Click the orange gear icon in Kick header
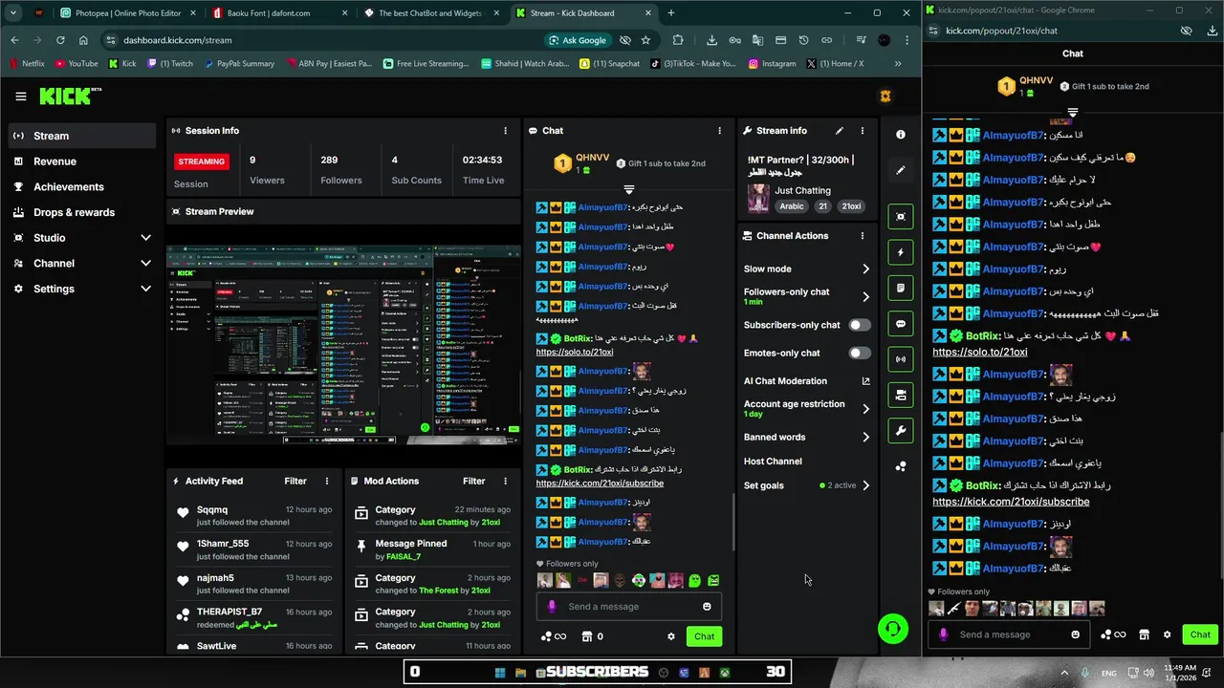This screenshot has height=688, width=1224. coord(885,97)
